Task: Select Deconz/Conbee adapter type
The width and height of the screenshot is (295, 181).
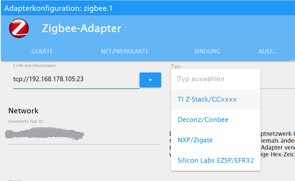Action: [203, 120]
